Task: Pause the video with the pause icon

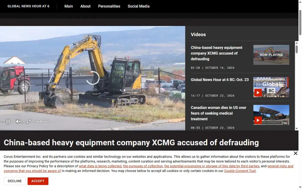Action: pyautogui.click(x=8, y=122)
